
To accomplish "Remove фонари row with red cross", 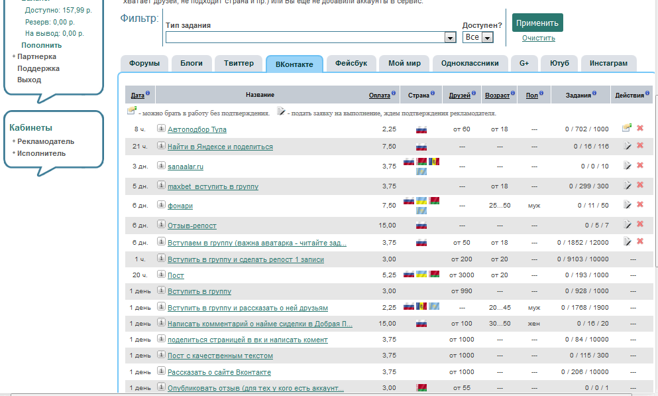I will pos(640,204).
